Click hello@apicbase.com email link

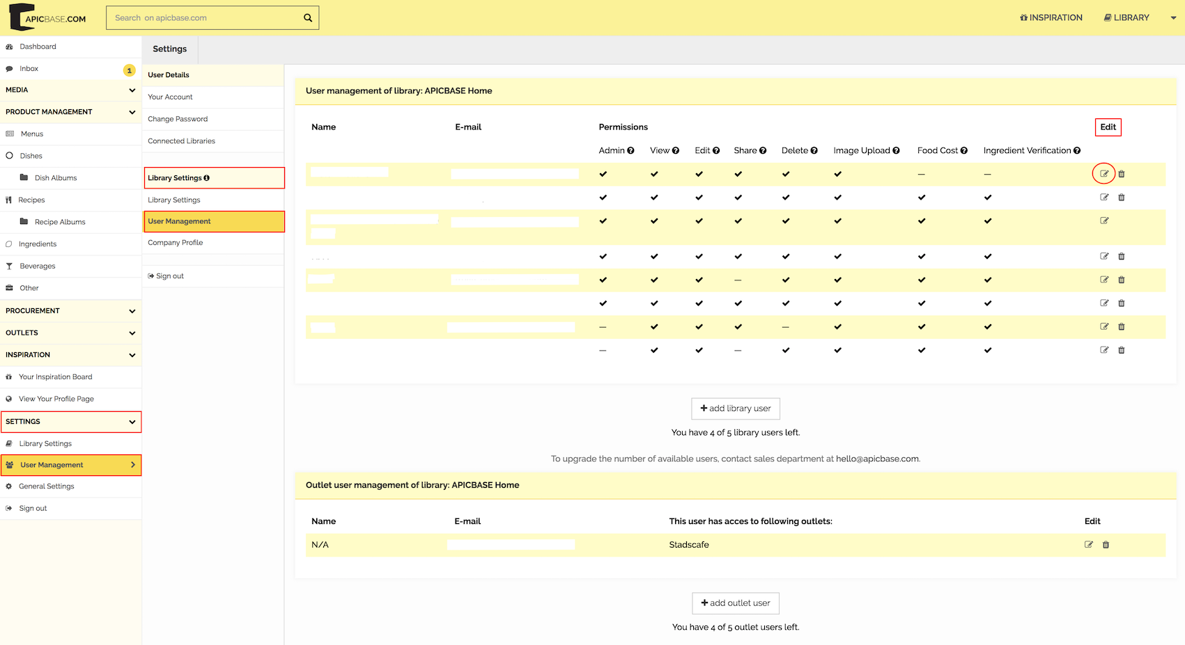877,459
